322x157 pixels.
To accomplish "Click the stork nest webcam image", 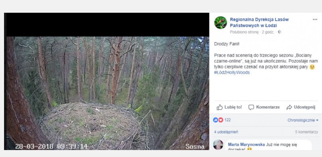I will click(x=108, y=93).
